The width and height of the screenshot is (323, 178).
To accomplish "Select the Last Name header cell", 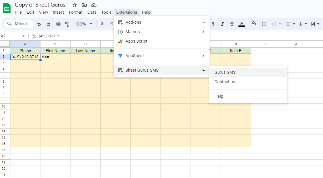I will pos(85,51).
